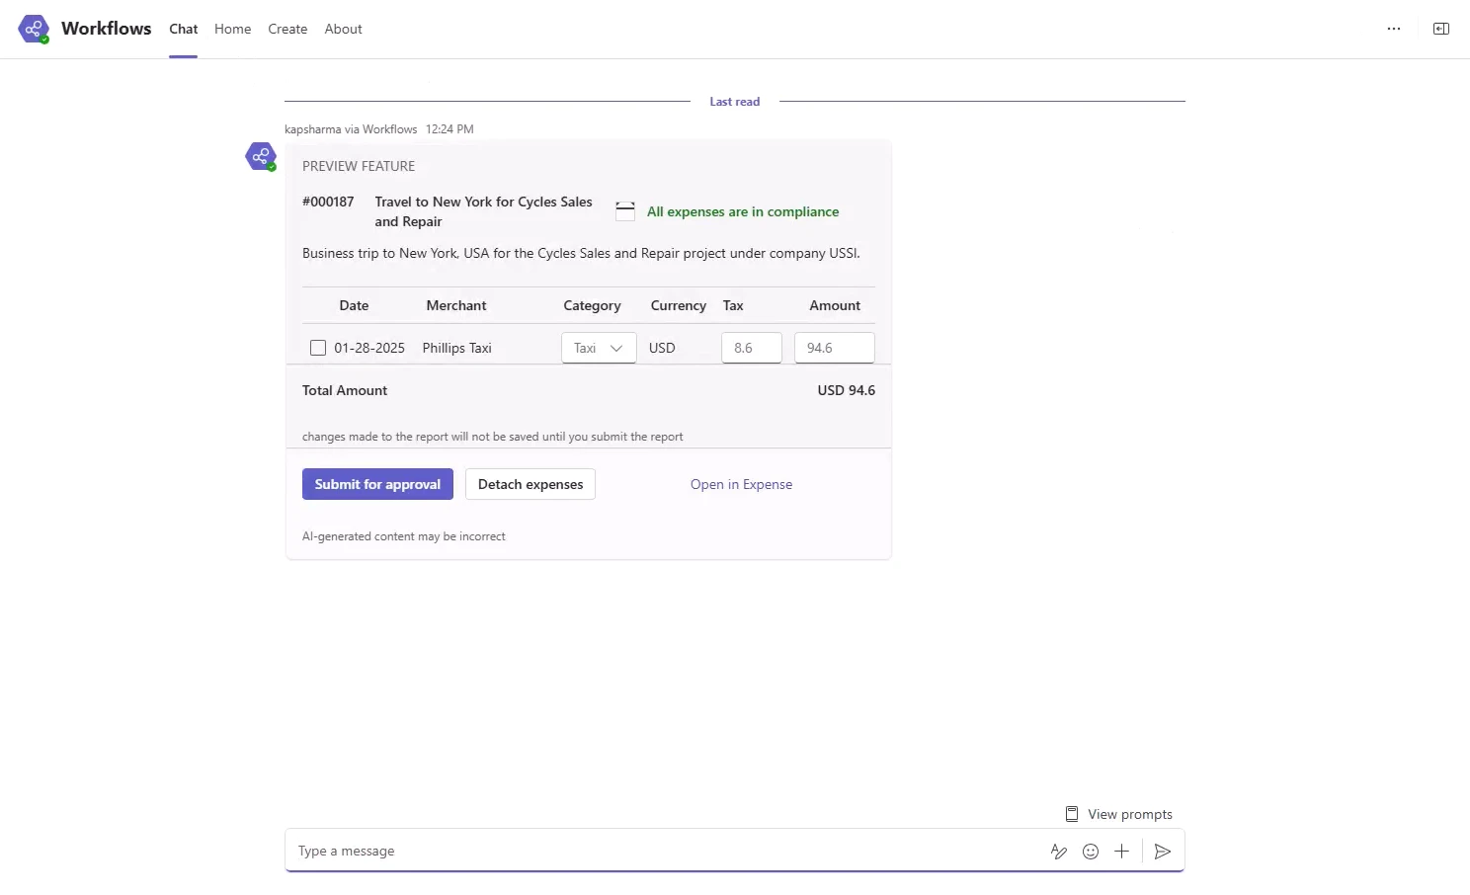Open the pop-out chat icon in the header
Image resolution: width=1470 pixels, height=895 pixels.
[1440, 29]
